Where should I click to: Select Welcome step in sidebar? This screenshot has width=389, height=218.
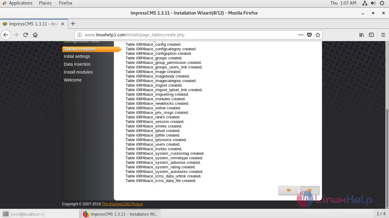[x=73, y=80]
